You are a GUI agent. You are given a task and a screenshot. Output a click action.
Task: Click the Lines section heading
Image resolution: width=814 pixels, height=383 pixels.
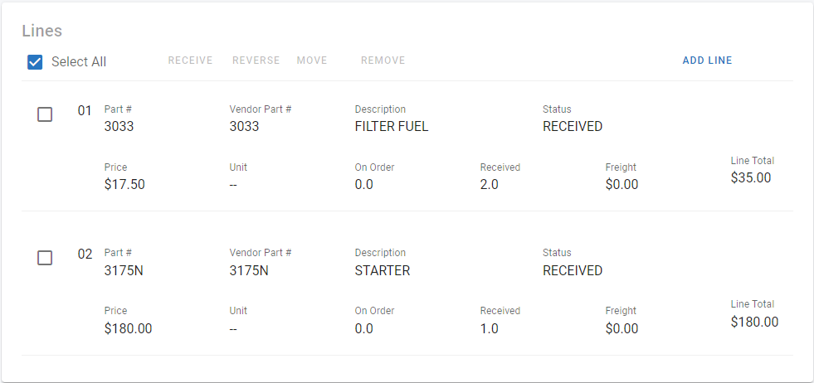tap(41, 32)
